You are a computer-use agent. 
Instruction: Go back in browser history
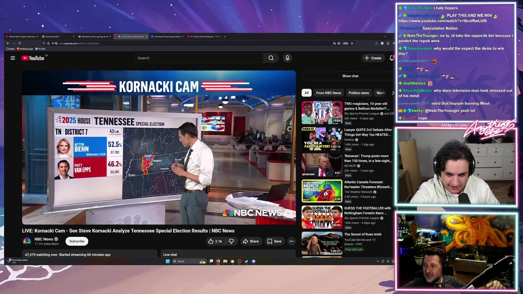(8, 43)
